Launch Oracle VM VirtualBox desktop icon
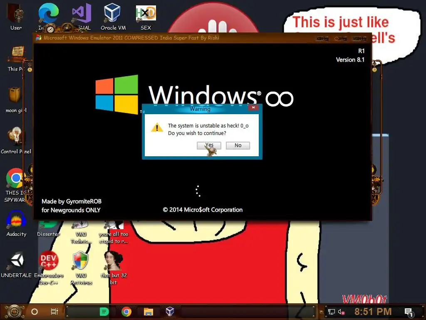This screenshot has height=320, width=426. [113, 16]
